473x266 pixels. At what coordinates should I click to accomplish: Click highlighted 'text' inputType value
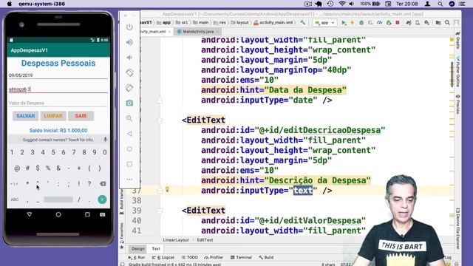coord(303,191)
